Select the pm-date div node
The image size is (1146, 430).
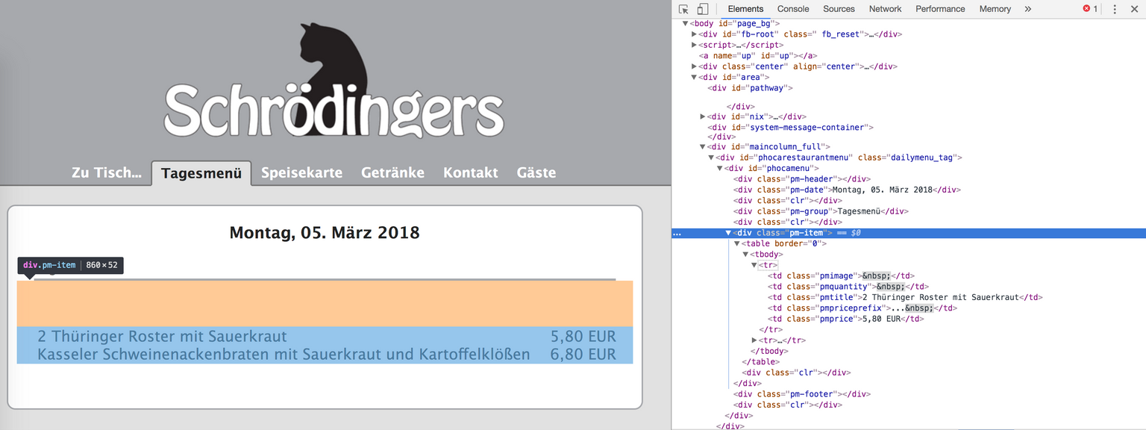[847, 190]
